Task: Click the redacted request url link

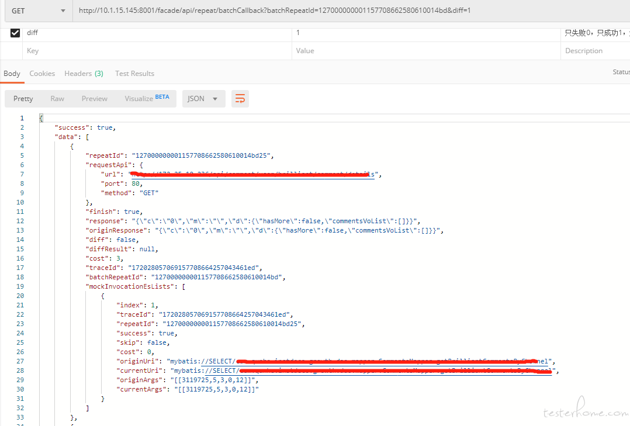Action: [x=253, y=174]
